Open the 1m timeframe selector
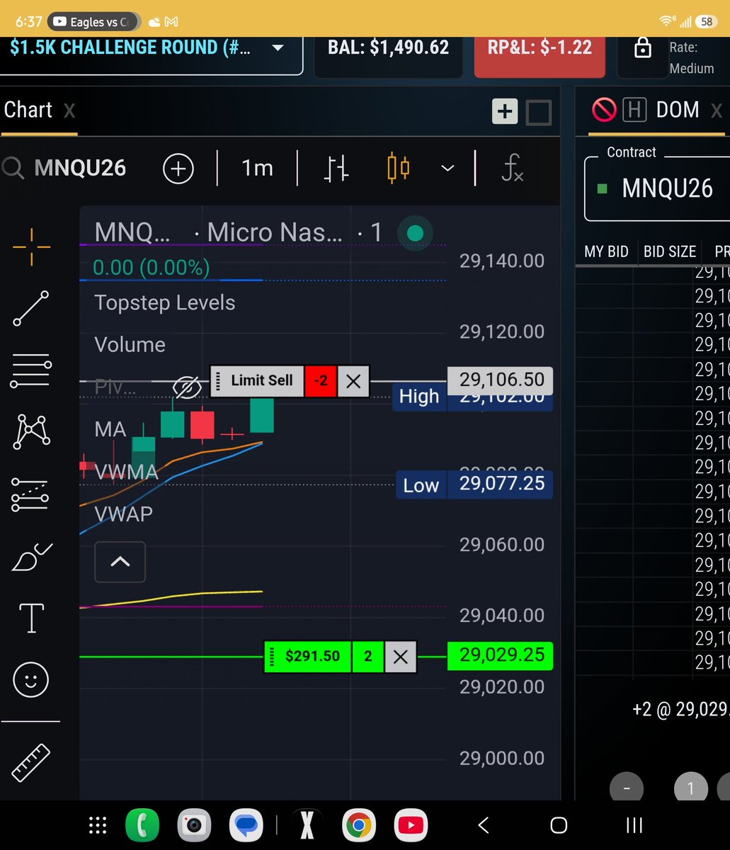The image size is (730, 850). 257,168
